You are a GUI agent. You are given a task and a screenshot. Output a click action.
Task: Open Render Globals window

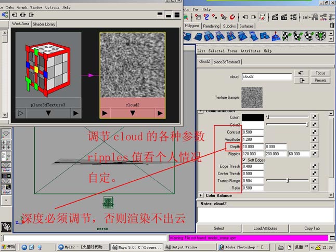(x=293, y=17)
